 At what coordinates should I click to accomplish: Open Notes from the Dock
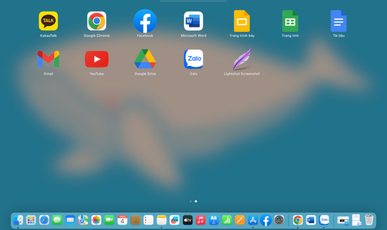(161, 220)
